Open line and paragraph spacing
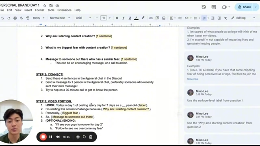The width and height of the screenshot is (260, 146). coord(180,18)
